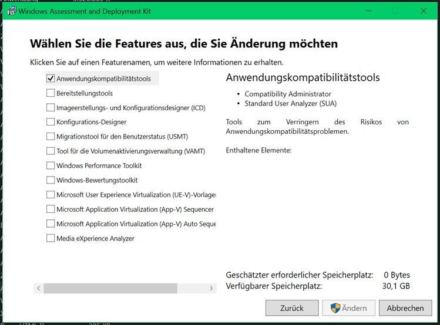This screenshot has height=325, width=440.
Task: Click the Ändern button
Action: coord(348,308)
